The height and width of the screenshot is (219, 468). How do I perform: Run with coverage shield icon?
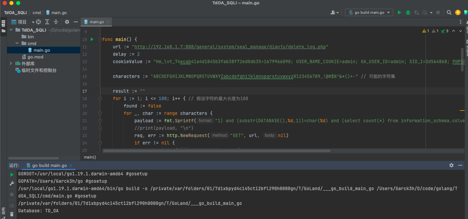tap(417, 12)
